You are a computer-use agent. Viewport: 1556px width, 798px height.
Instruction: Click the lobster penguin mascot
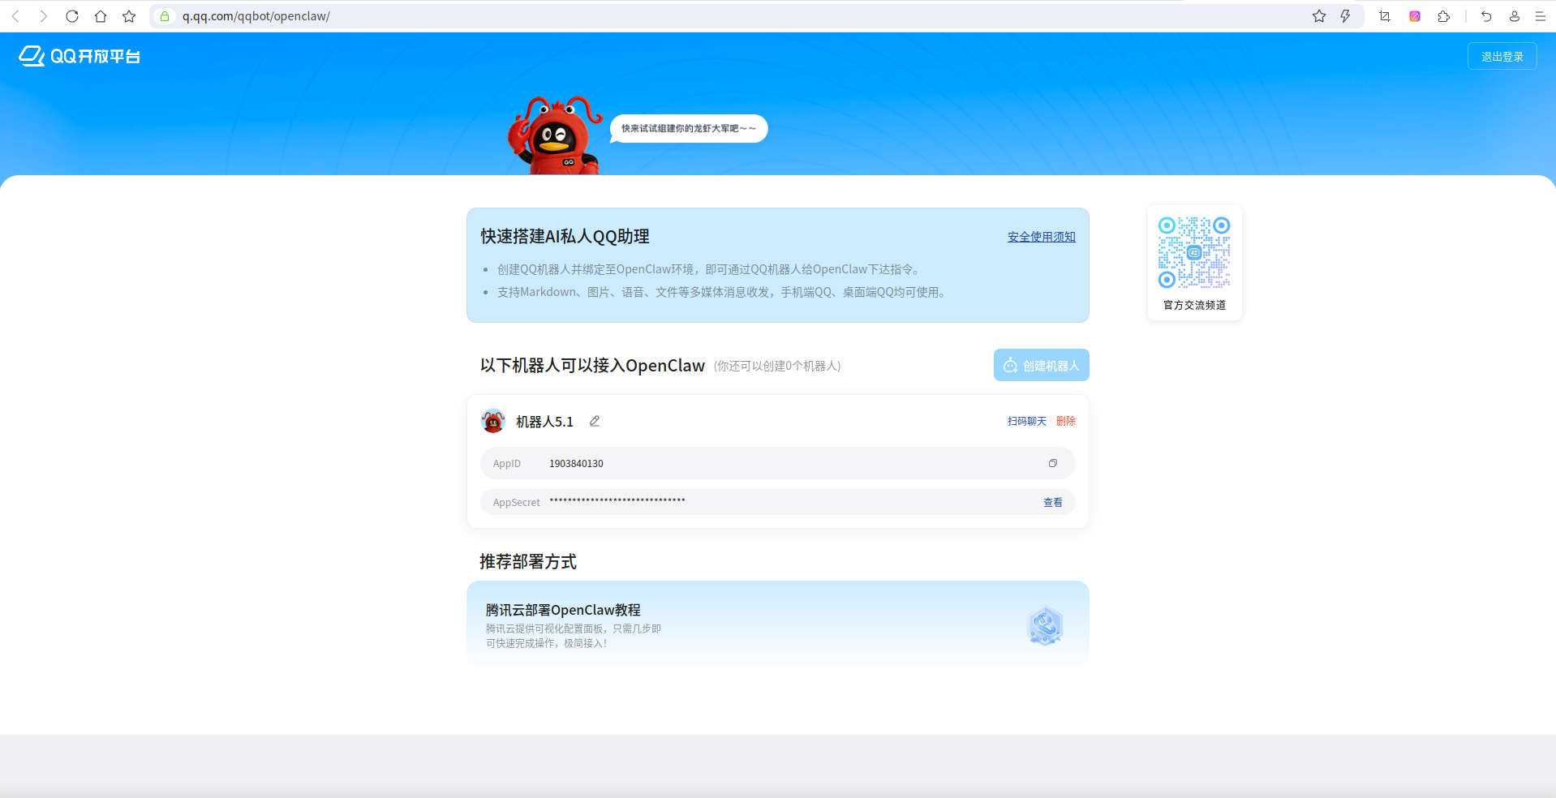tap(556, 135)
